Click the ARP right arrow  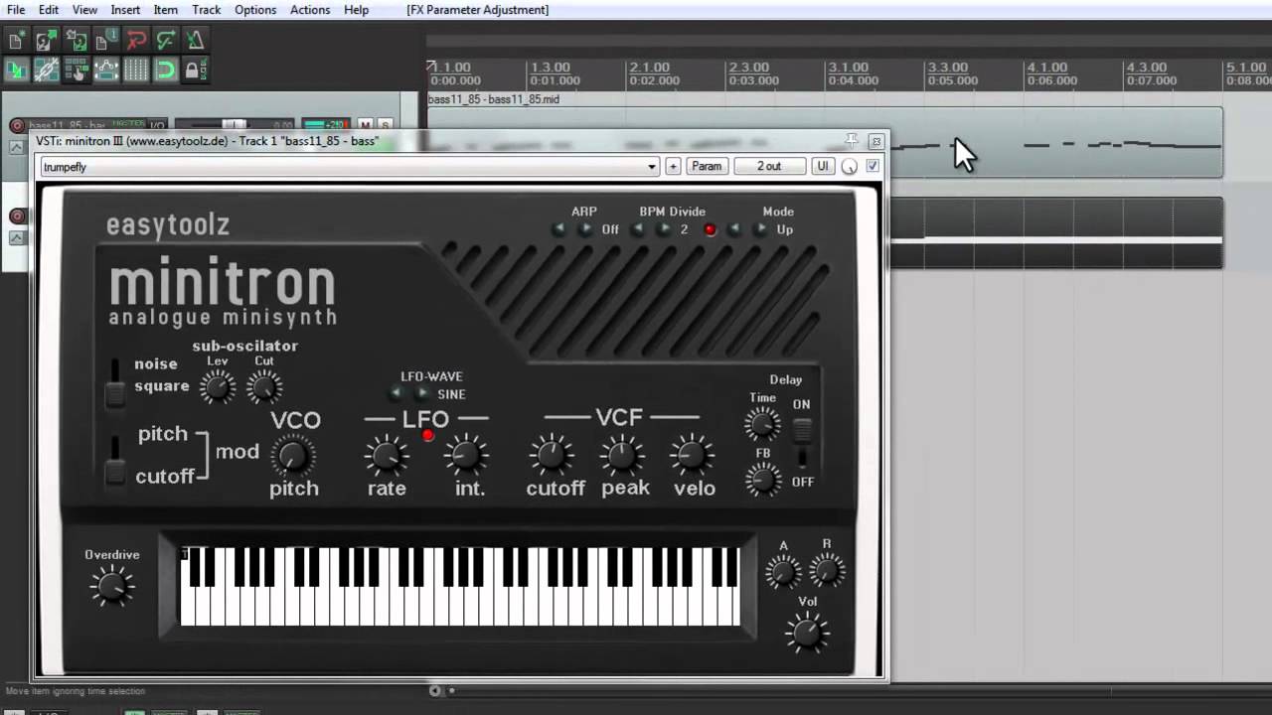point(585,229)
